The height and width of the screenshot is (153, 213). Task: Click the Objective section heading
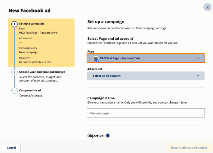click(x=95, y=136)
